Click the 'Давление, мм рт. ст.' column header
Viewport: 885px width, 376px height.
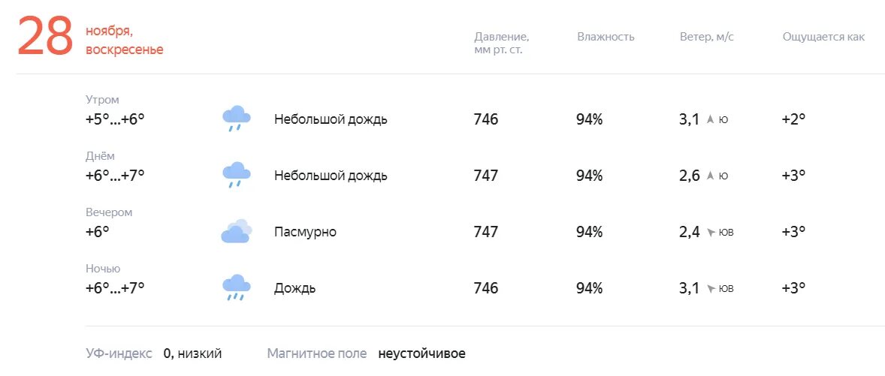click(501, 43)
